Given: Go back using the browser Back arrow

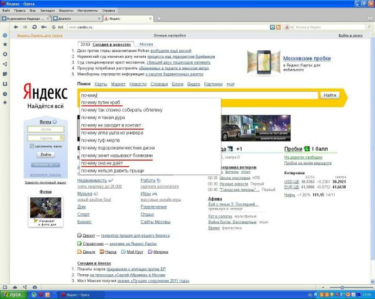Looking at the screenshot, I should coord(16,27).
